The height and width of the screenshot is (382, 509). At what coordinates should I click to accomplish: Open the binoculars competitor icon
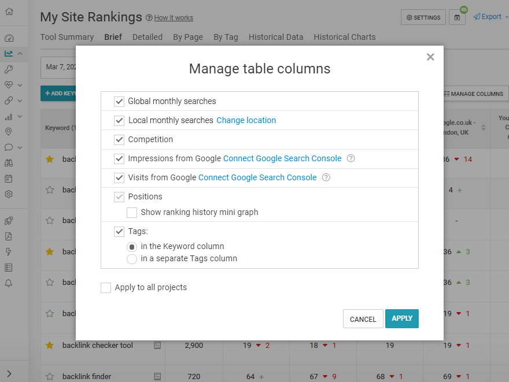[9, 163]
